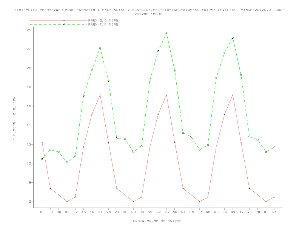The height and width of the screenshot is (231, 299).
Task: Click the x-axis forecast hour label 39
Action: (x=150, y=212)
